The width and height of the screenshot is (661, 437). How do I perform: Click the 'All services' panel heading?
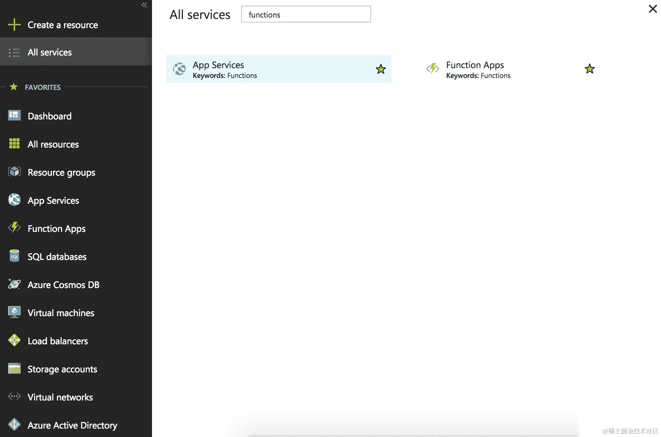point(200,15)
